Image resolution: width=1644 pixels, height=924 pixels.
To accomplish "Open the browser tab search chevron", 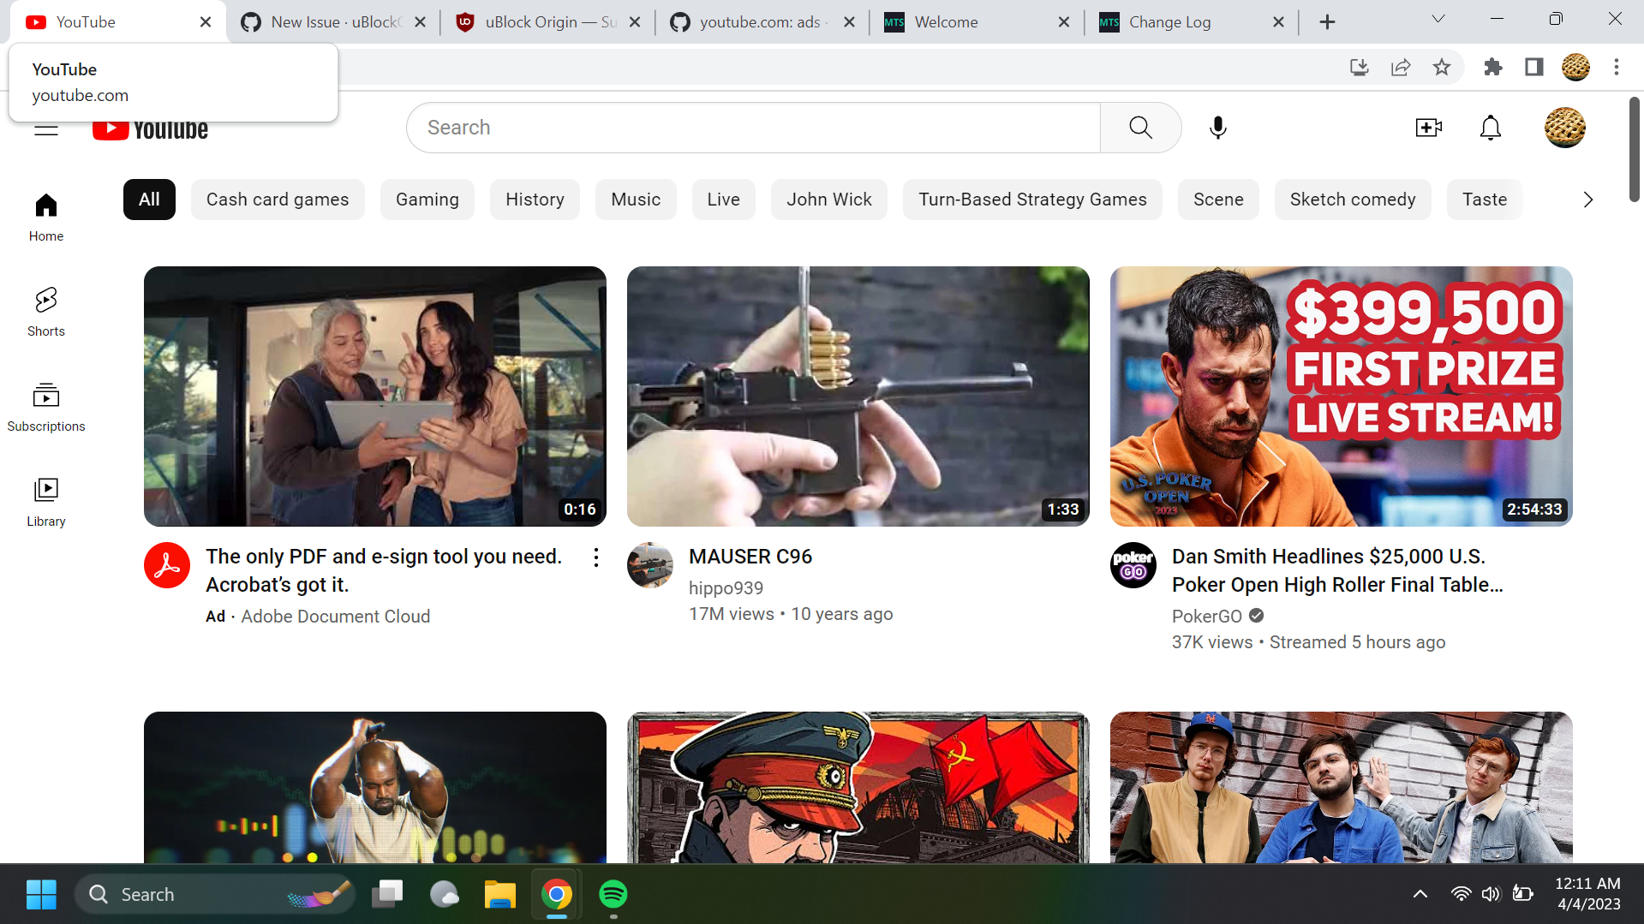I will click(x=1438, y=18).
